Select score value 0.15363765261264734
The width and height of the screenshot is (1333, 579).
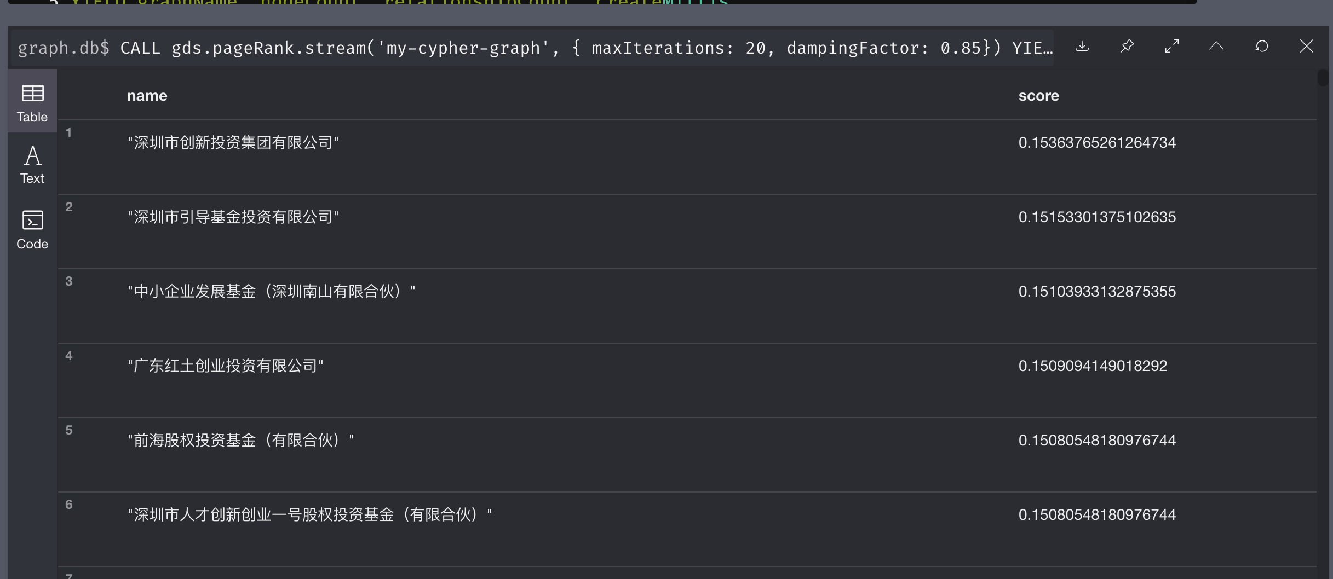[1097, 143]
